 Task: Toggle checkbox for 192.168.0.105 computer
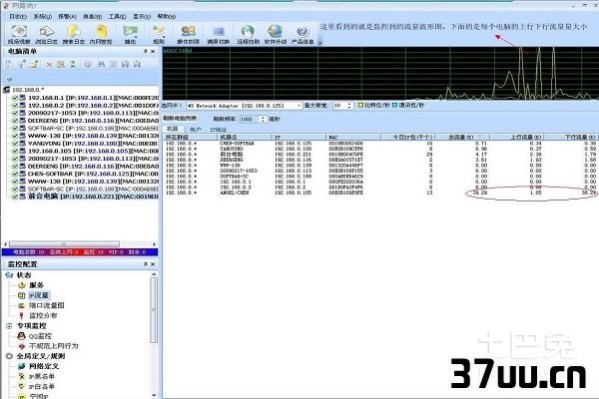tap(15, 152)
